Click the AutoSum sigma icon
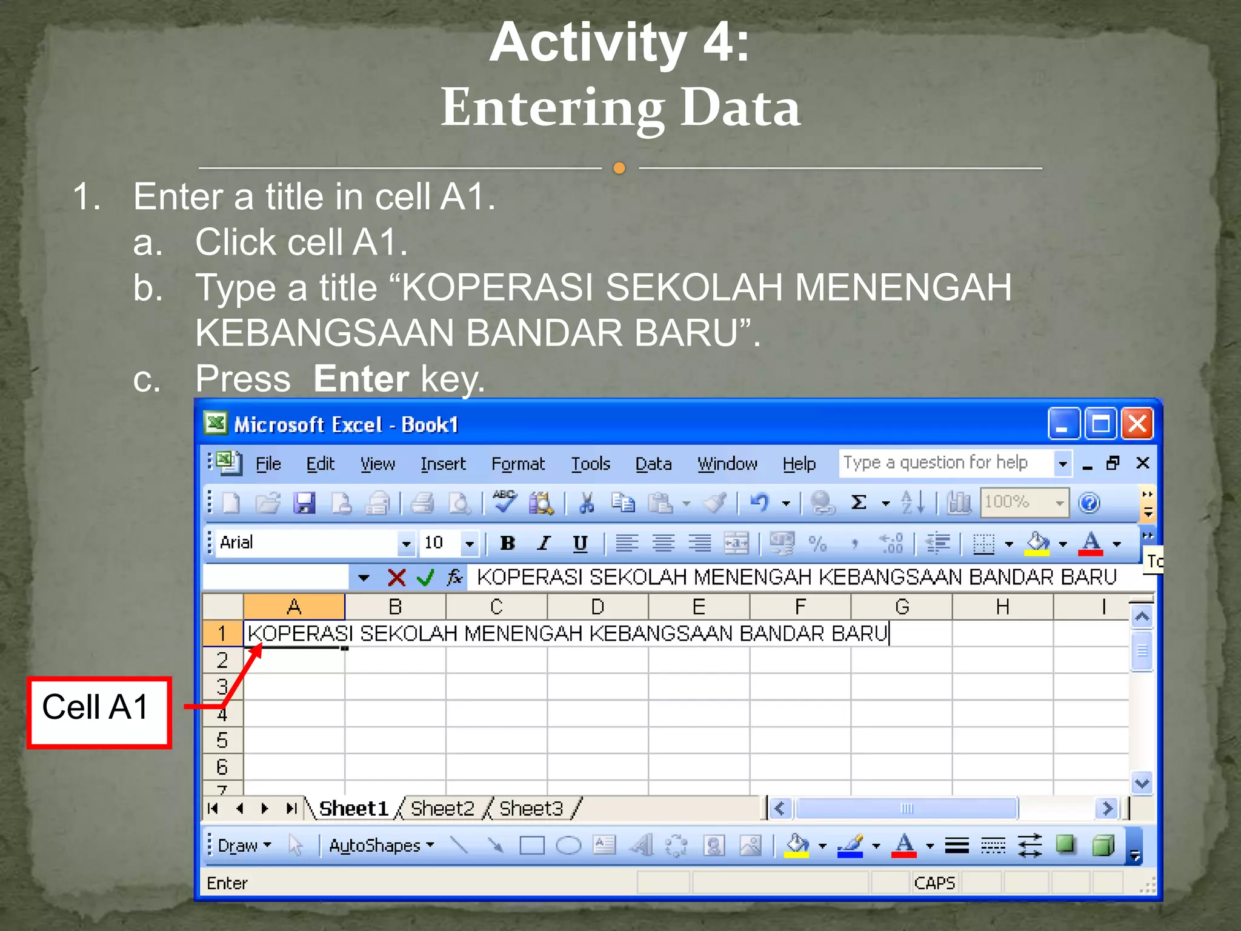The width and height of the screenshot is (1241, 931). click(x=859, y=502)
